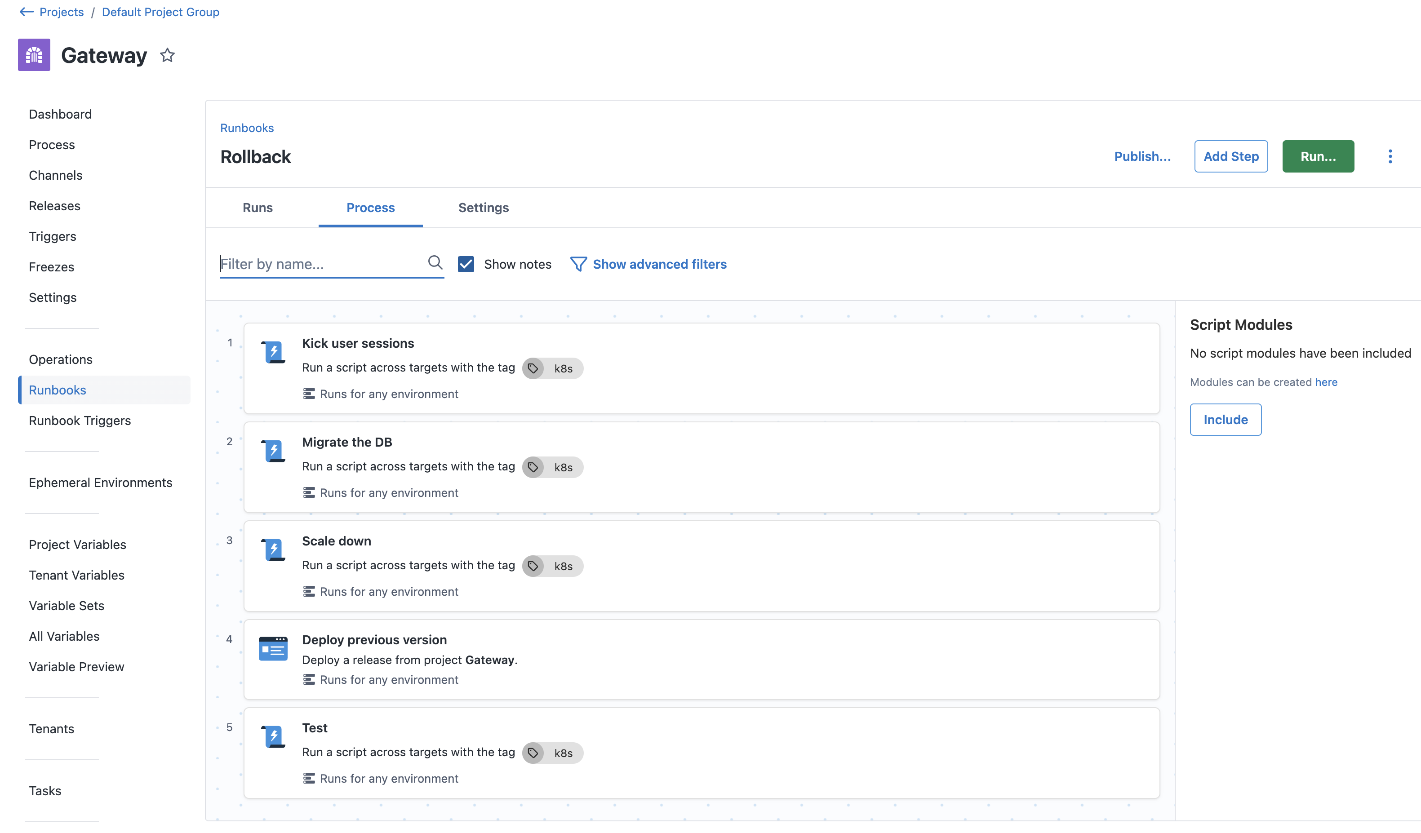
Task: Click the Add Step button
Action: point(1231,156)
